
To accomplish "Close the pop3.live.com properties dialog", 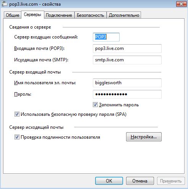I will (x=181, y=4).
